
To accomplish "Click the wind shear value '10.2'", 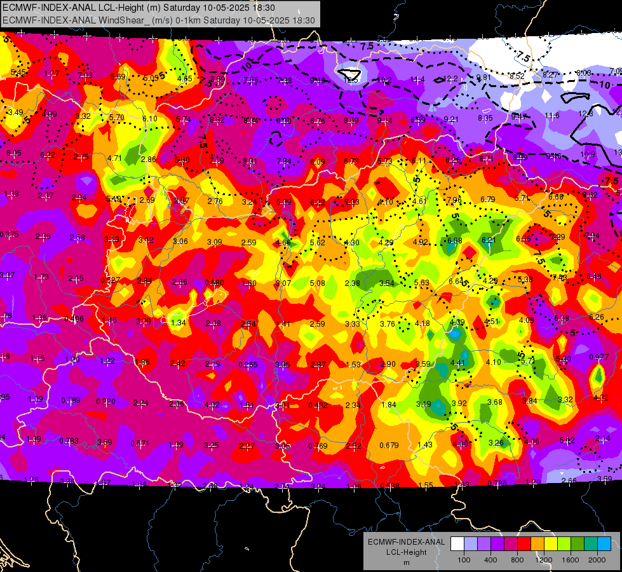I will tap(385, 80).
